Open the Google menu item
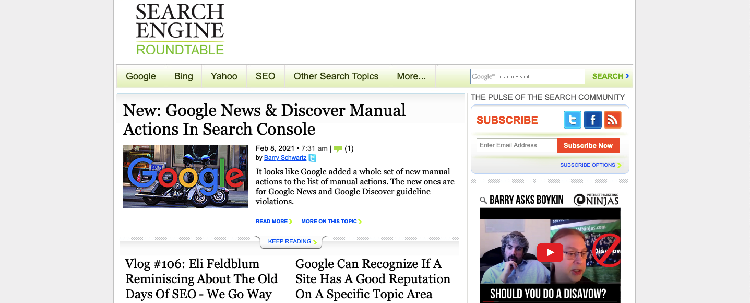The image size is (750, 303). [141, 76]
